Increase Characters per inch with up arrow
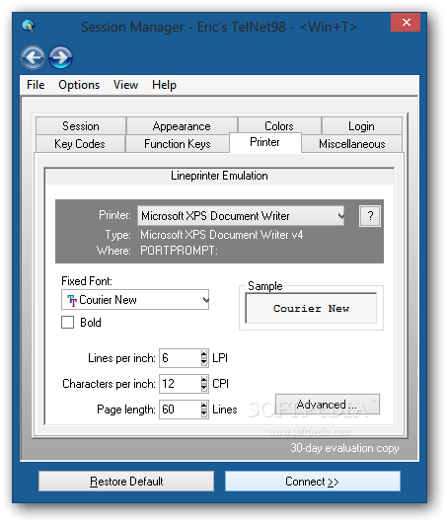Screen dimensions: 447x523 pos(204,380)
